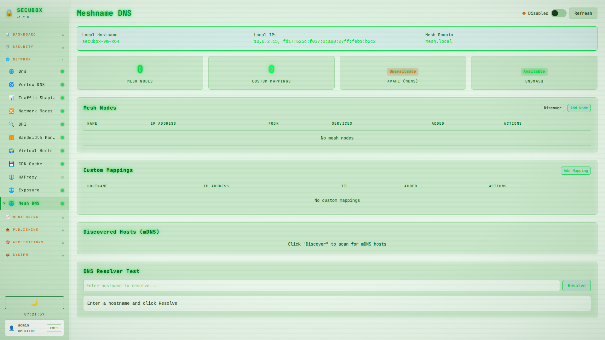The image size is (605, 340).
Task: Select the Mesh DNS menu item
Action: click(29, 203)
